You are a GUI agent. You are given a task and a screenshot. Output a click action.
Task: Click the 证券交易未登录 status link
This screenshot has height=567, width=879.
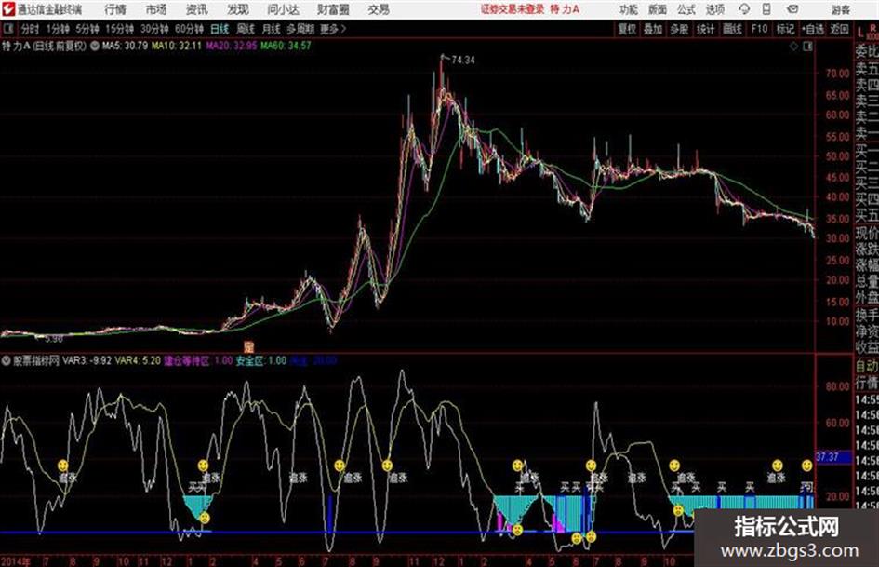click(513, 9)
